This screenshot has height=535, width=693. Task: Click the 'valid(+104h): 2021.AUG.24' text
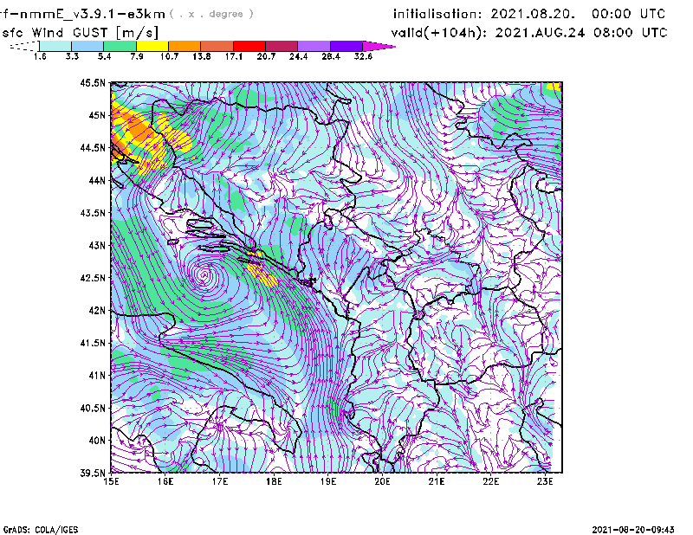[489, 33]
